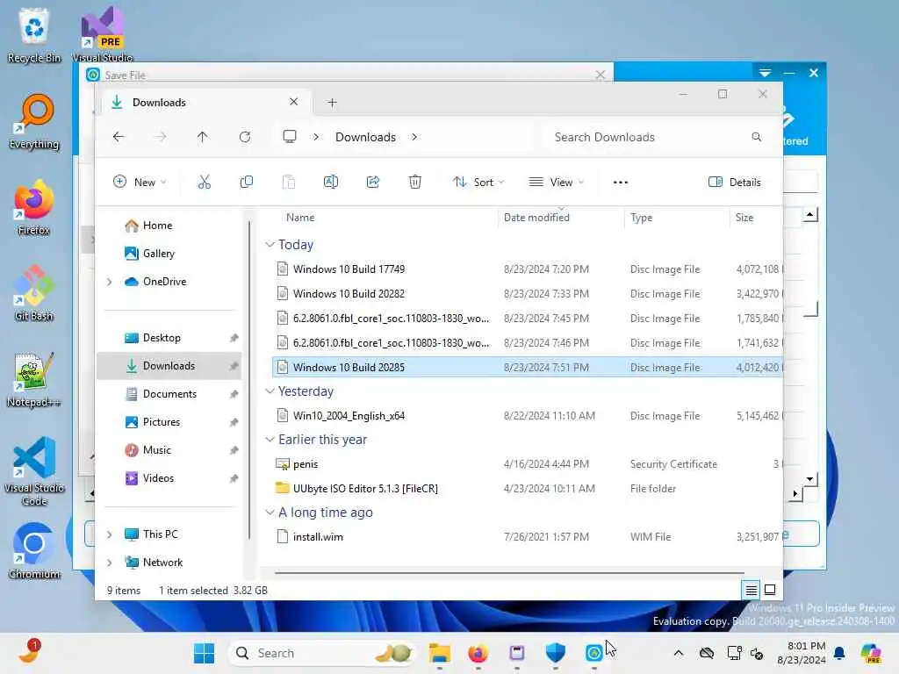
Task: Expand This PC in navigation pane
Action: pos(109,534)
